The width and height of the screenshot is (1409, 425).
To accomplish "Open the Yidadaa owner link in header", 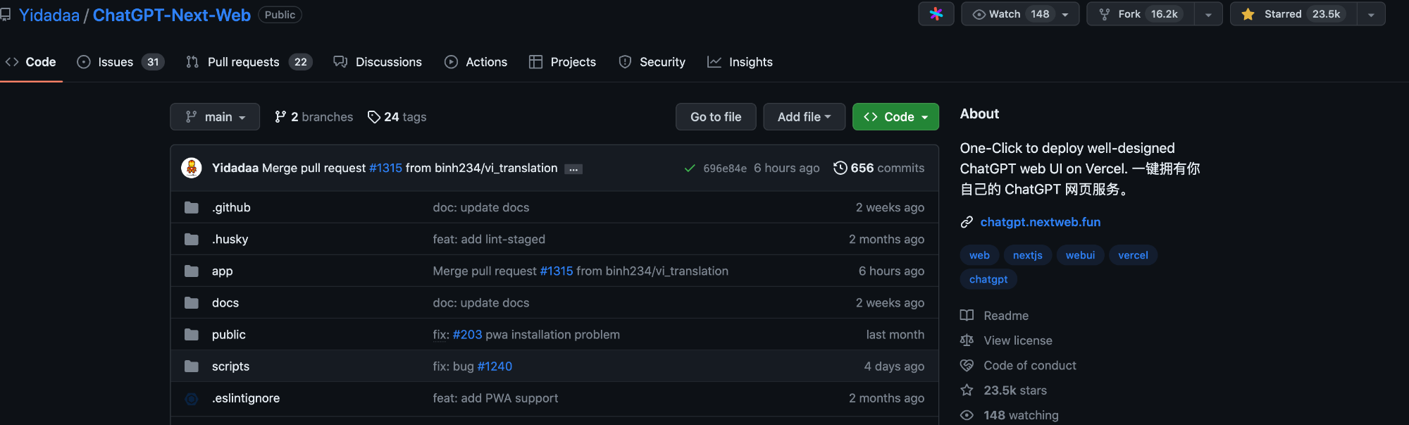I will pyautogui.click(x=49, y=15).
